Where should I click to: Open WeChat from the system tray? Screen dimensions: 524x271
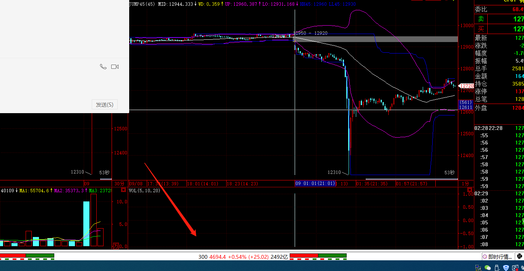[x=488, y=268]
